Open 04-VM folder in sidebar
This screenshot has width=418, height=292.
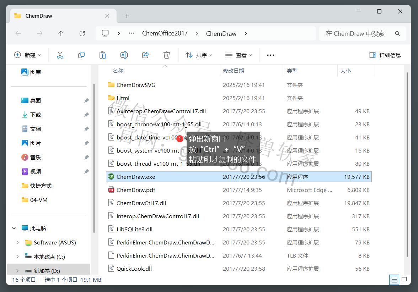coord(34,200)
